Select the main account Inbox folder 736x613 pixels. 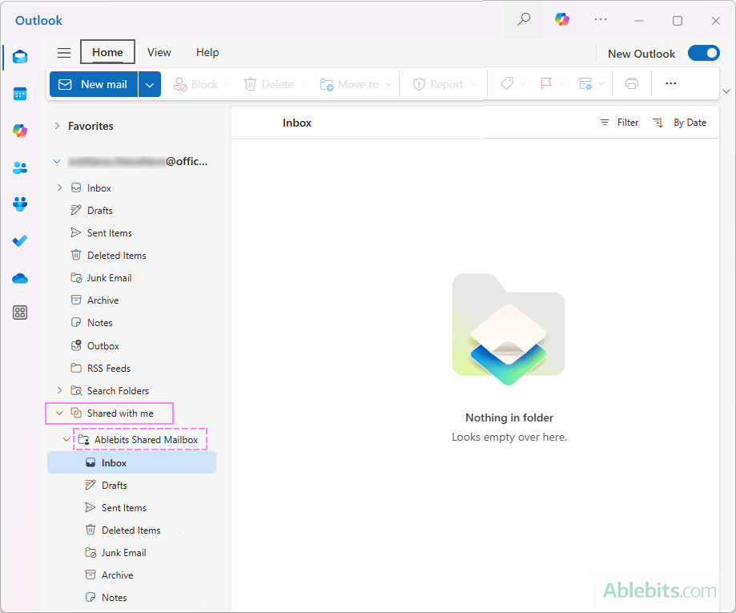pos(99,188)
